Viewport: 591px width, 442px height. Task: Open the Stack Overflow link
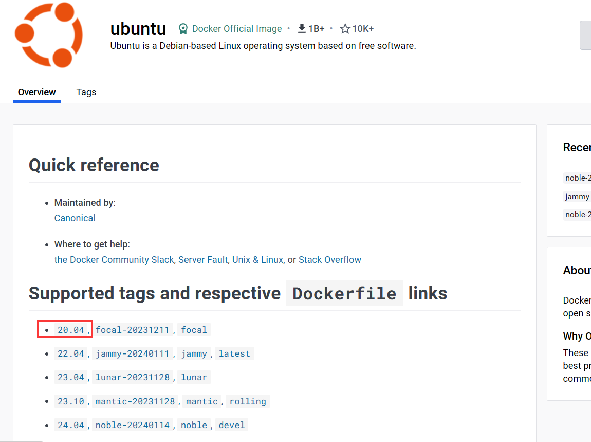(x=330, y=260)
